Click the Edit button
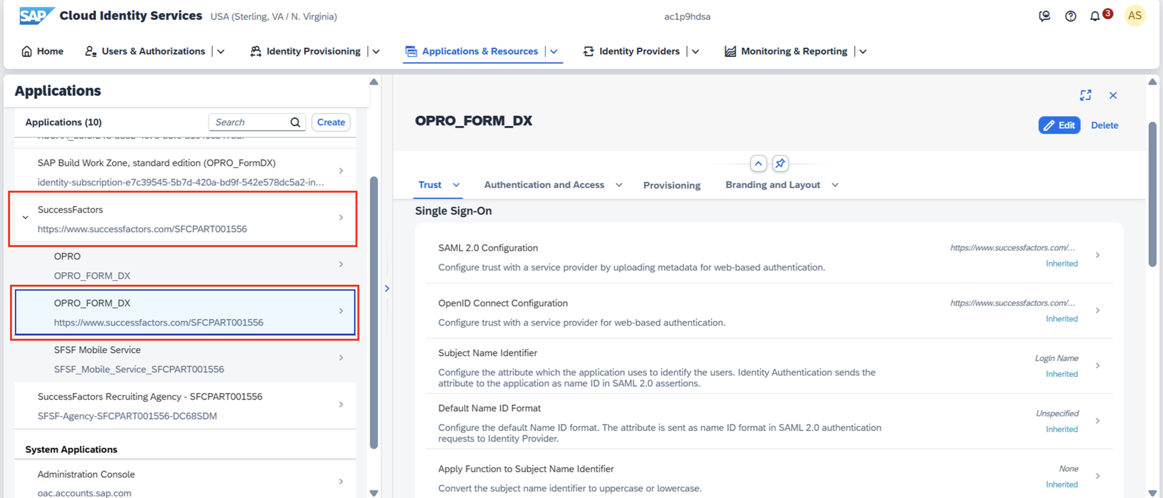Screen dimensions: 1163x498 coord(1059,126)
